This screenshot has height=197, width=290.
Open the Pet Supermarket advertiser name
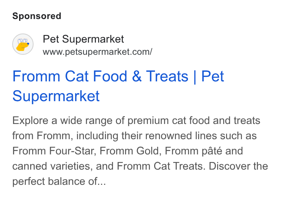click(83, 39)
